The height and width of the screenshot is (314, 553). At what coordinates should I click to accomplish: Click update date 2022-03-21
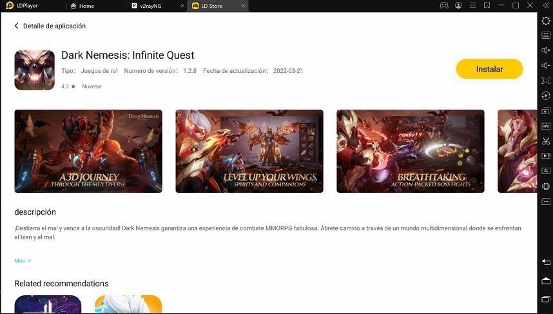tap(288, 70)
